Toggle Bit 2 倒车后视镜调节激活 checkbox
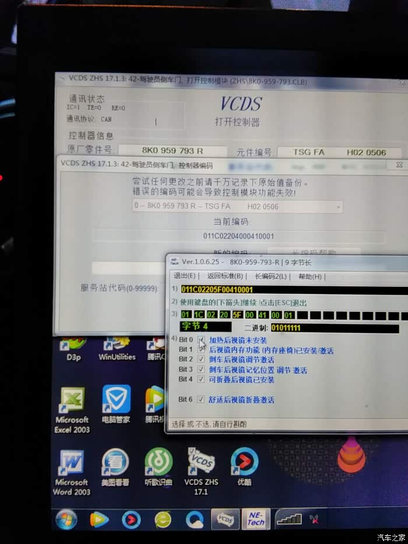Image resolution: width=408 pixels, height=544 pixels. (x=201, y=359)
